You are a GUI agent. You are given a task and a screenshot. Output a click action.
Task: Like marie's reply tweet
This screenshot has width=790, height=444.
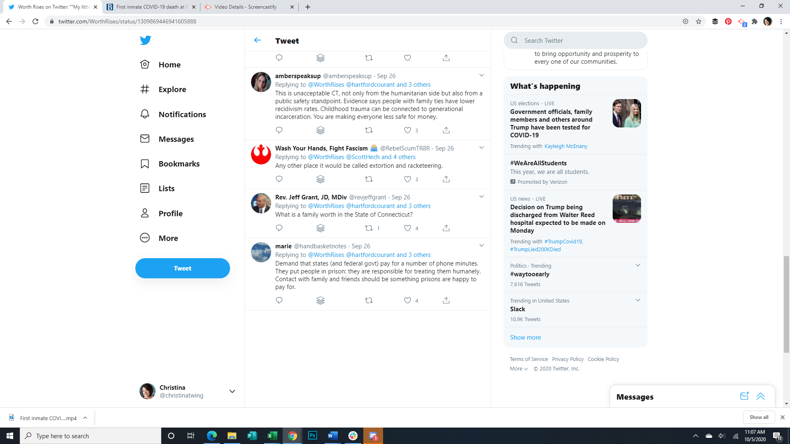407,301
